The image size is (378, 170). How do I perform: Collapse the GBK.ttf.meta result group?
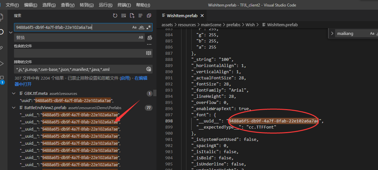click(14, 93)
